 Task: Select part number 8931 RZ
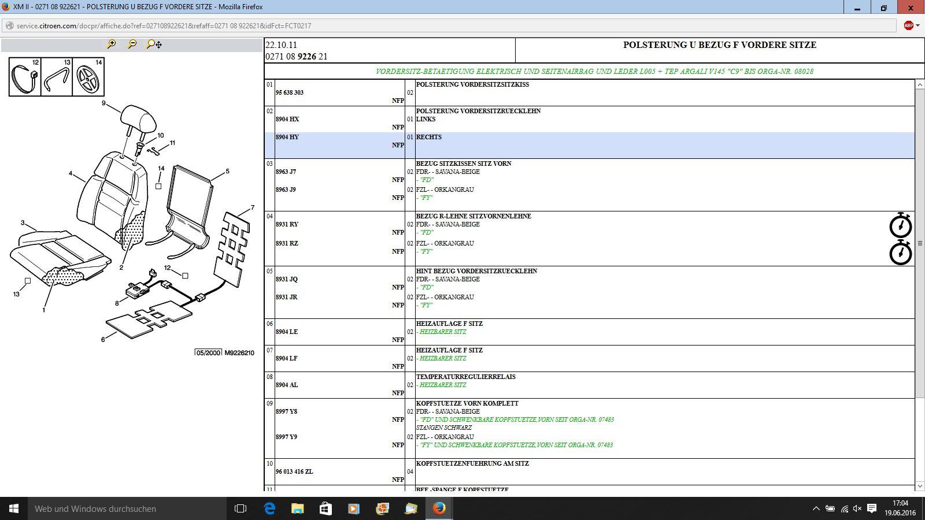tap(287, 243)
